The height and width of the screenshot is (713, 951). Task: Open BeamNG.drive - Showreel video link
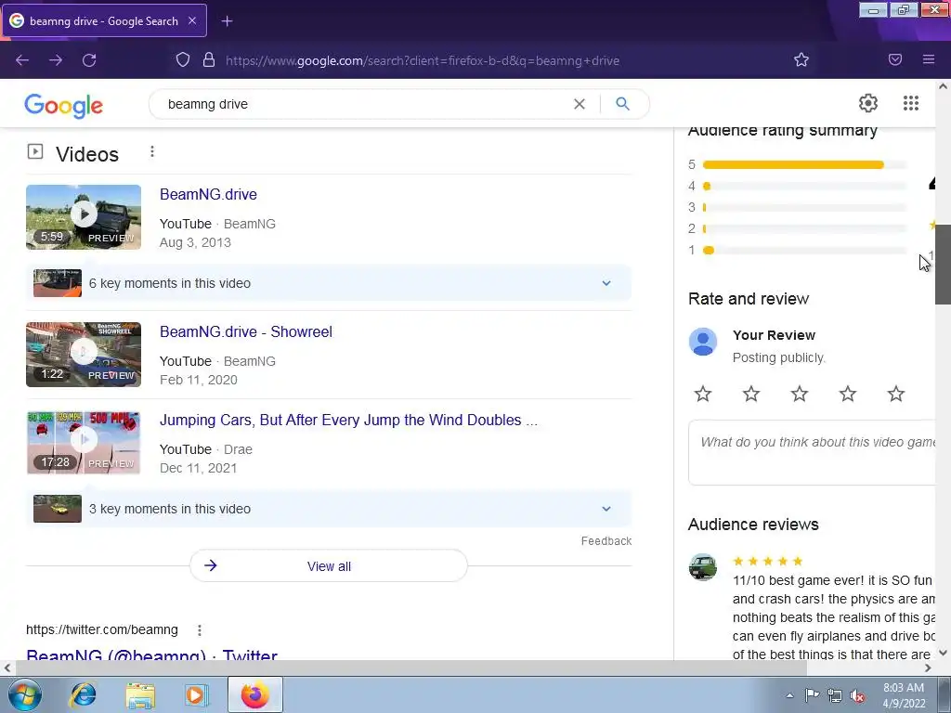click(x=245, y=332)
